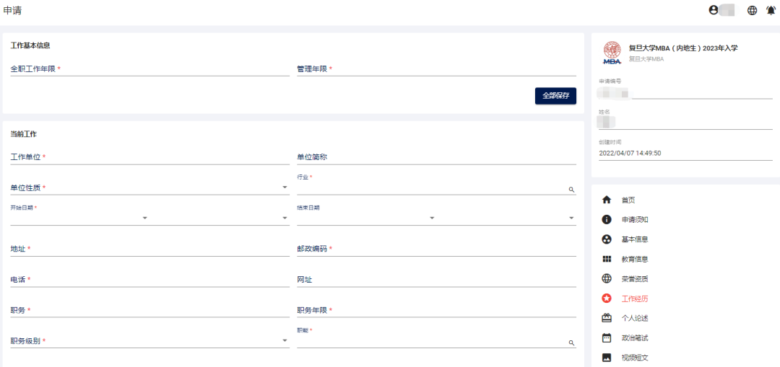Click the Fudan MBA logo
Image resolution: width=780 pixels, height=367 pixels.
[x=612, y=53]
